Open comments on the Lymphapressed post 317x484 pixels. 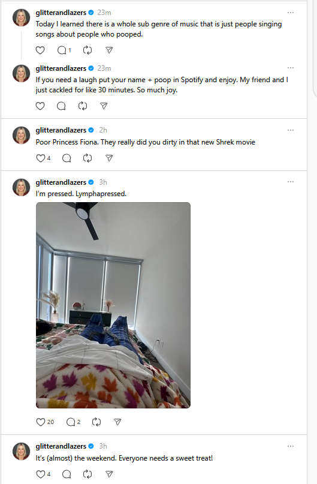[73, 422]
